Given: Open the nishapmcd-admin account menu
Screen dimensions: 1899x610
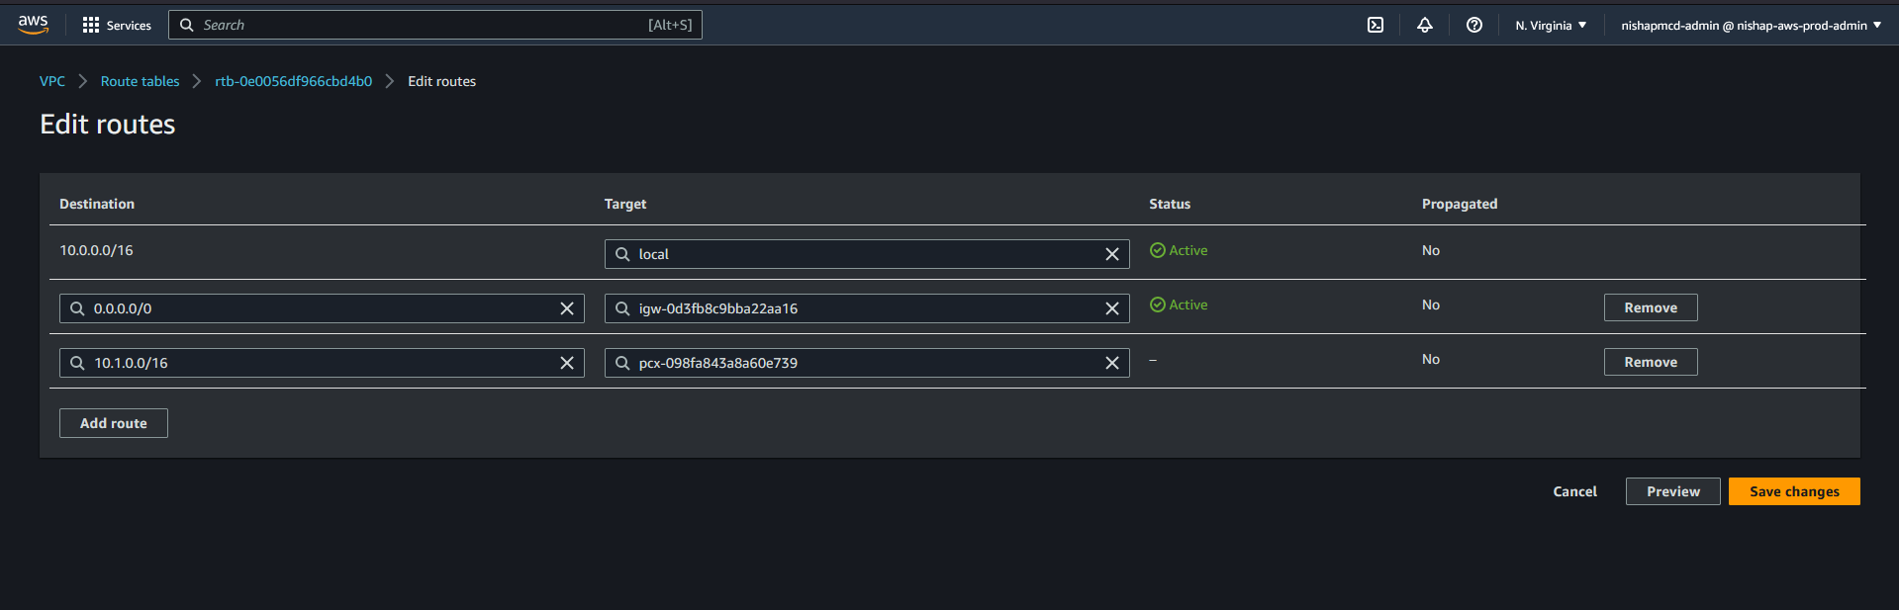Looking at the screenshot, I should (x=1750, y=25).
